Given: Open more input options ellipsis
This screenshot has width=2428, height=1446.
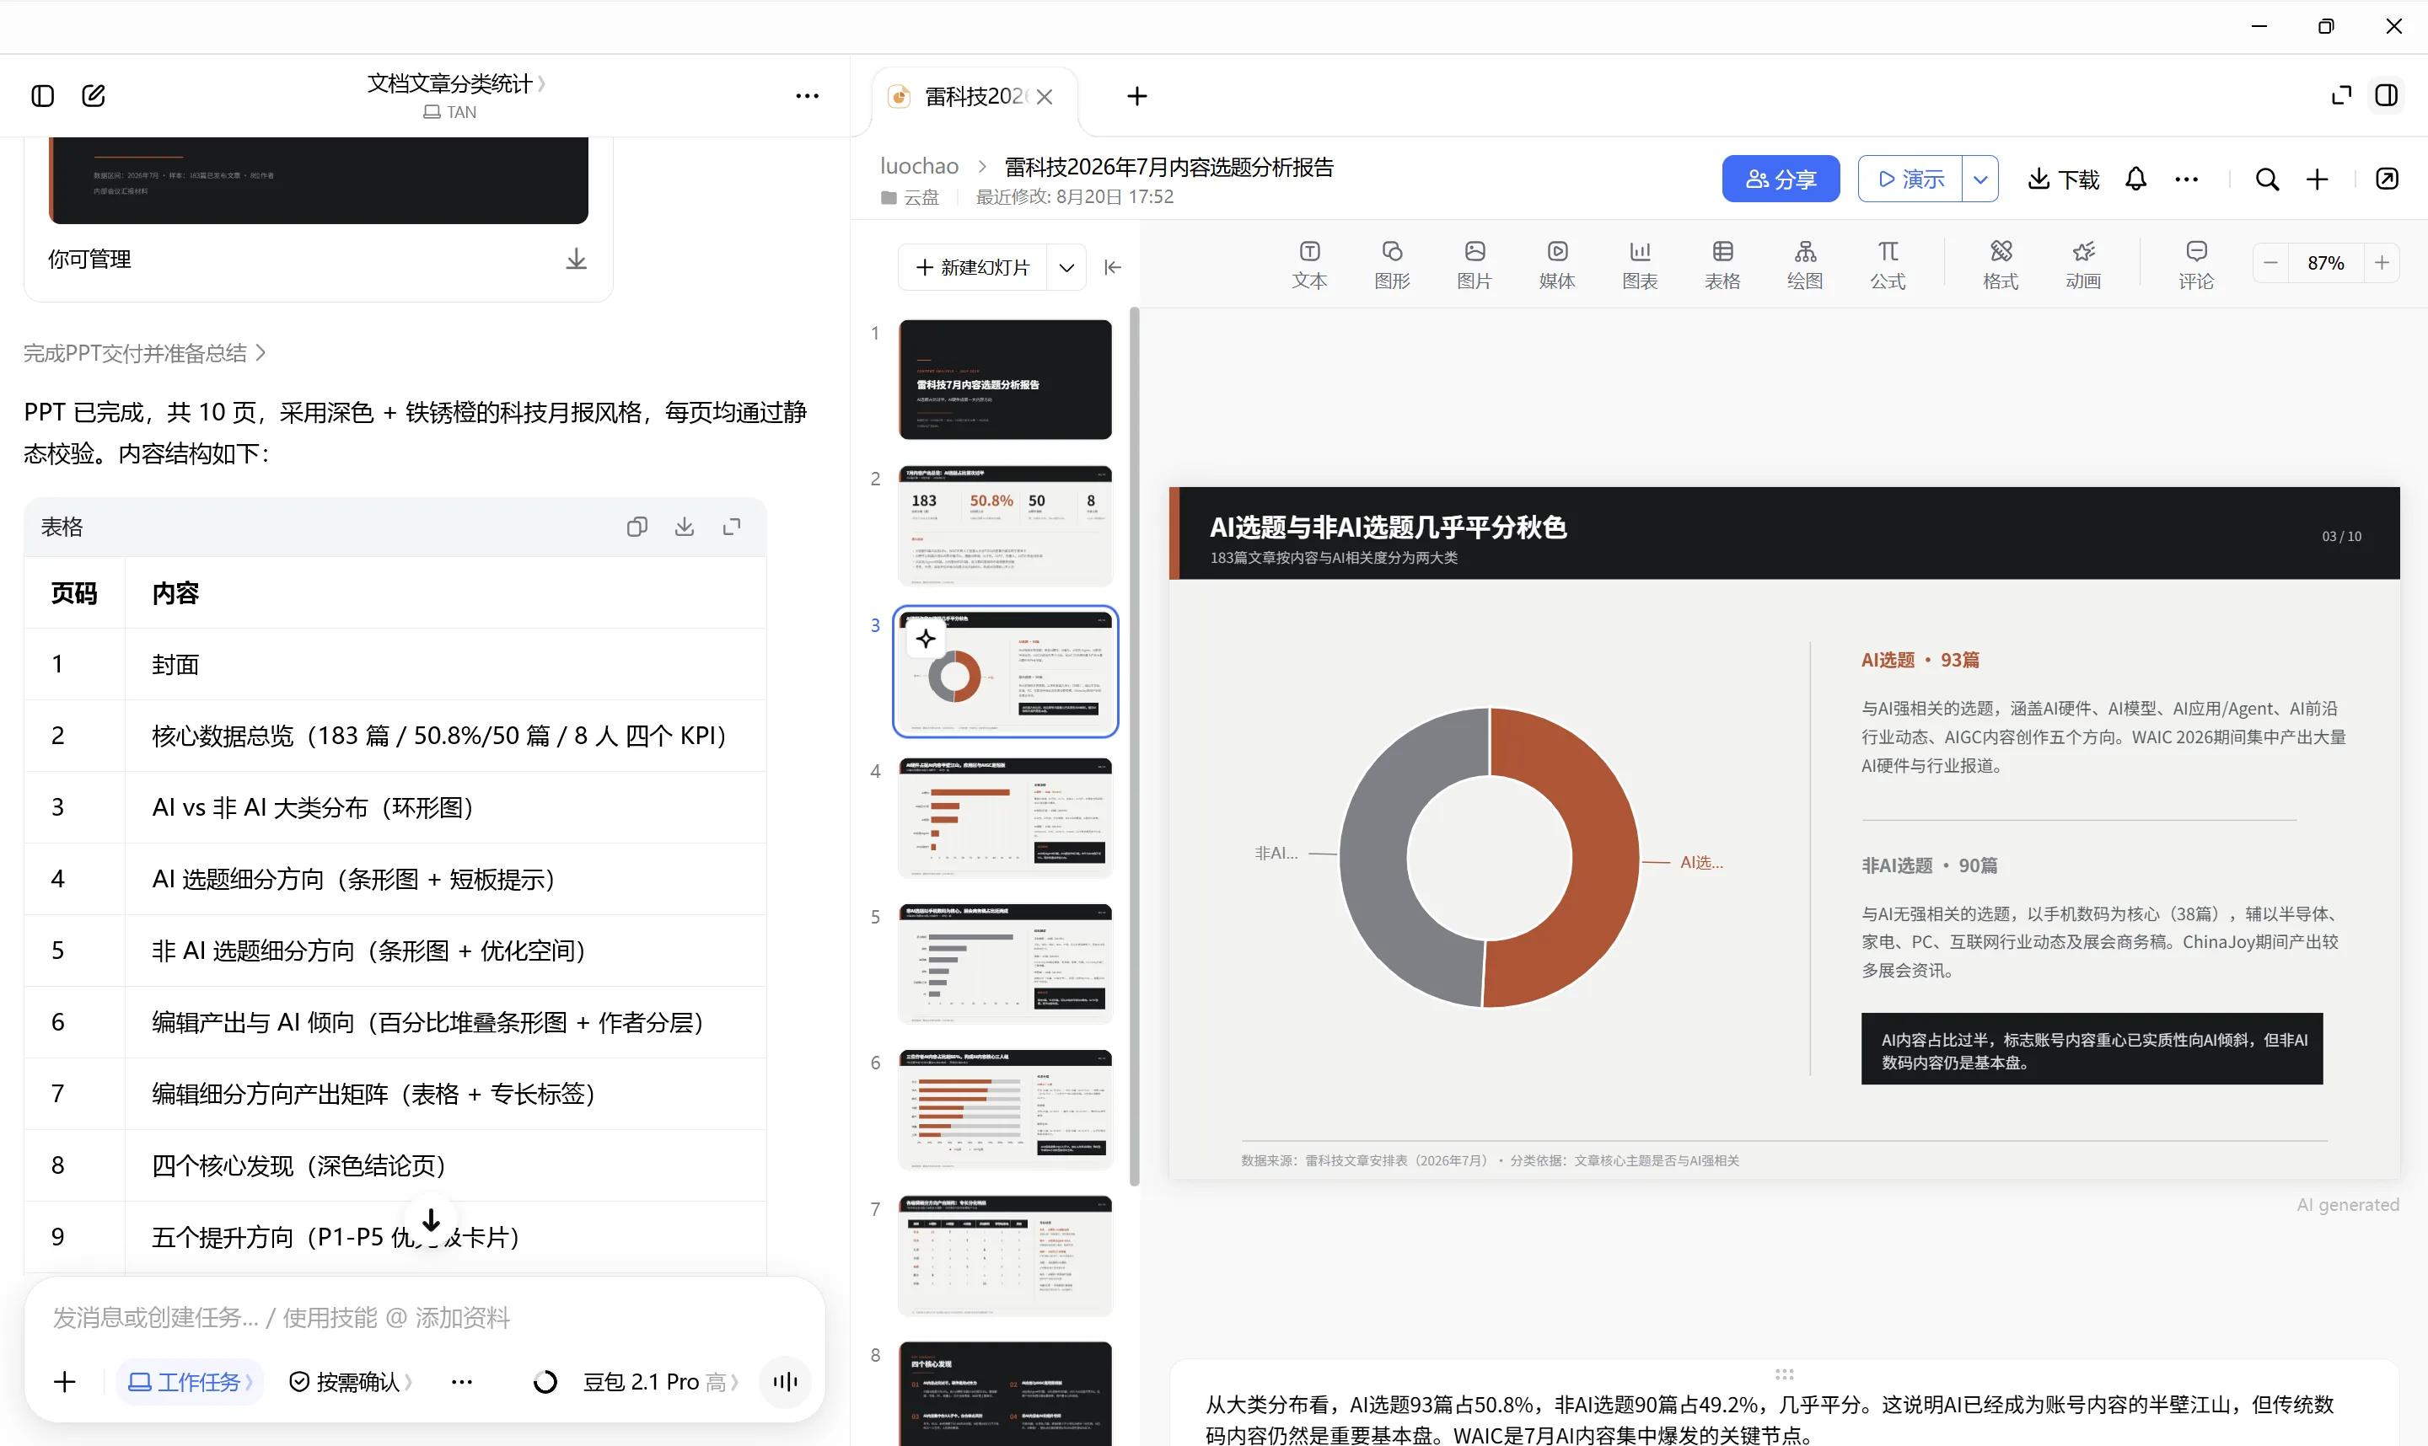Looking at the screenshot, I should [462, 1382].
